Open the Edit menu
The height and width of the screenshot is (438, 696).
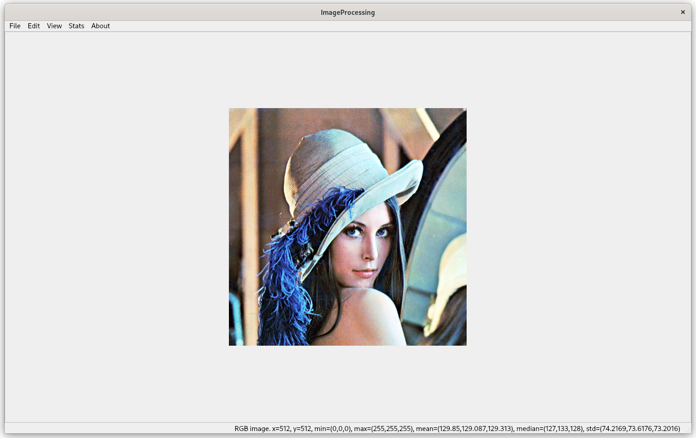click(x=34, y=26)
